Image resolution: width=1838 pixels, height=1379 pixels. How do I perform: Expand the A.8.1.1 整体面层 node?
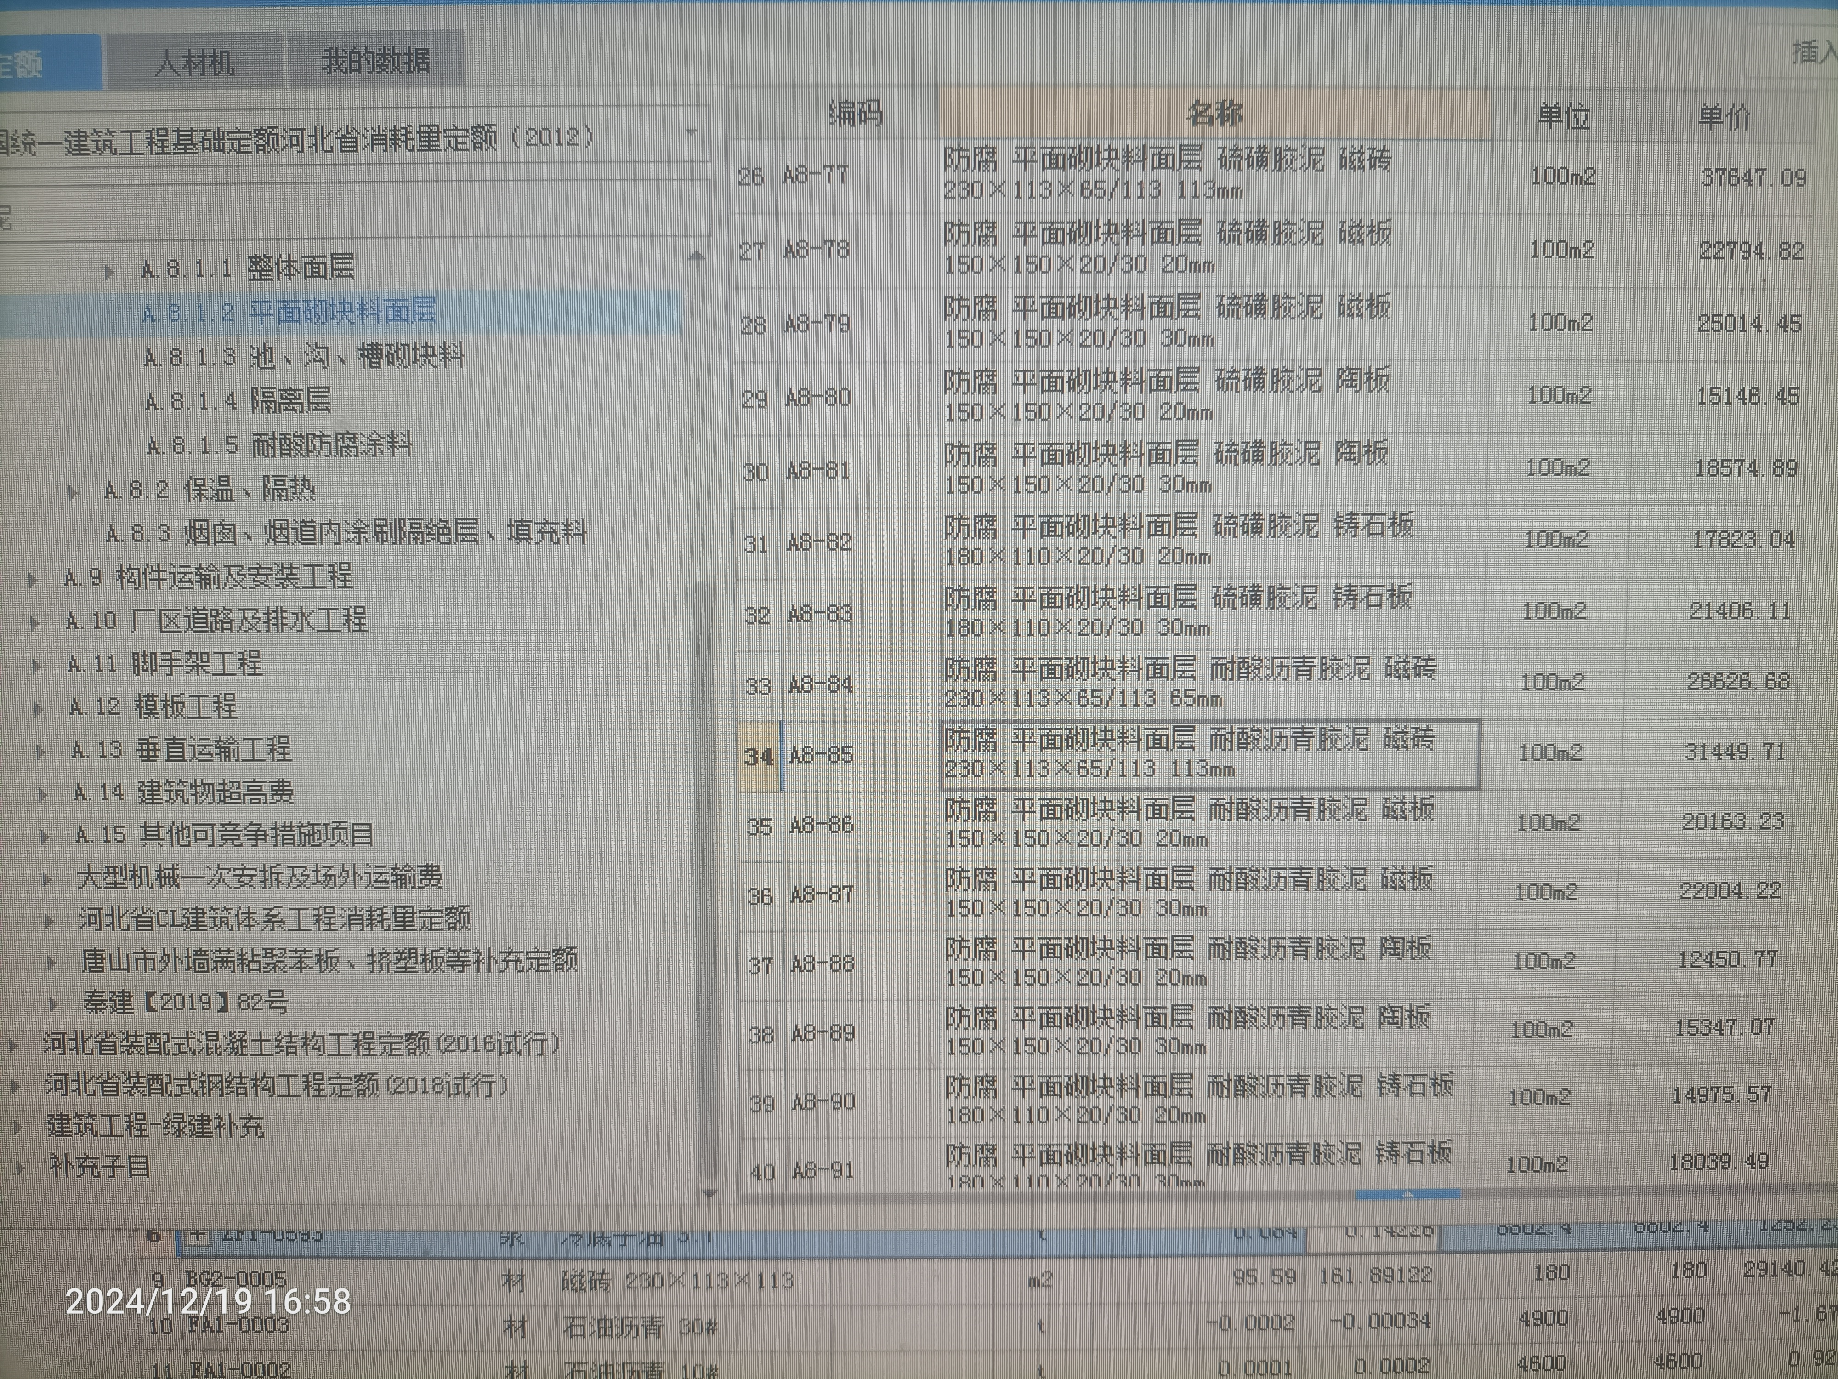coord(110,271)
